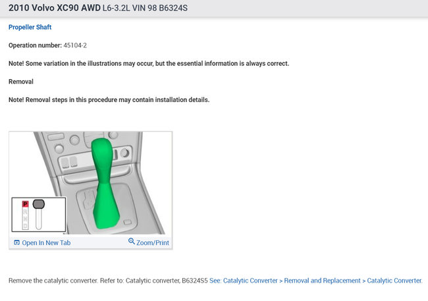Click the Open In New Tab icon
Viewport: 428px width, 301px height.
tap(16, 242)
